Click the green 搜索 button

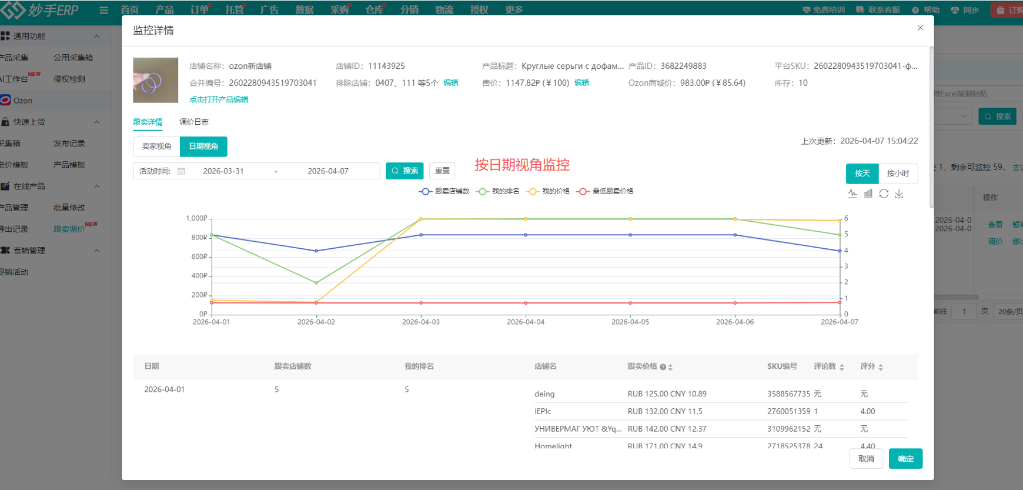coord(404,171)
